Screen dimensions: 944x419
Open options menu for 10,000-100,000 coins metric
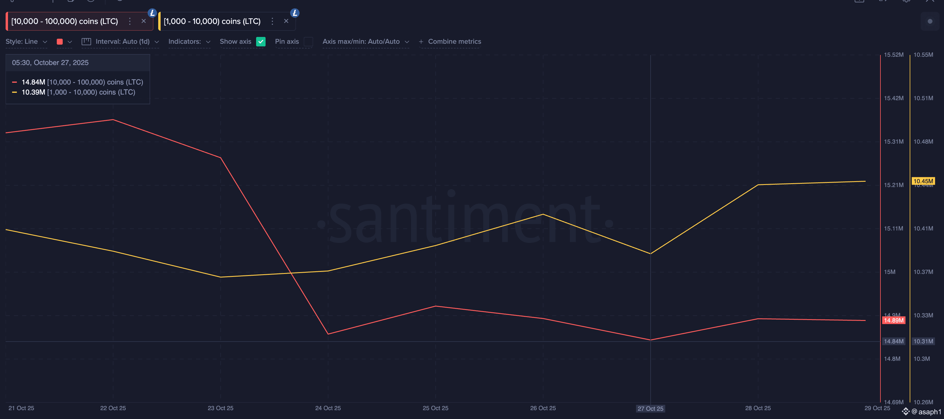[x=130, y=21]
